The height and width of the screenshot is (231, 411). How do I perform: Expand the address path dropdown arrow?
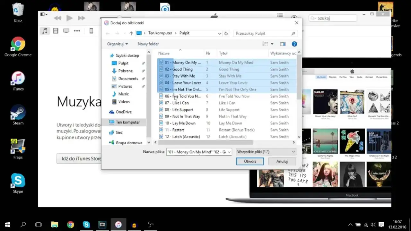point(220,33)
